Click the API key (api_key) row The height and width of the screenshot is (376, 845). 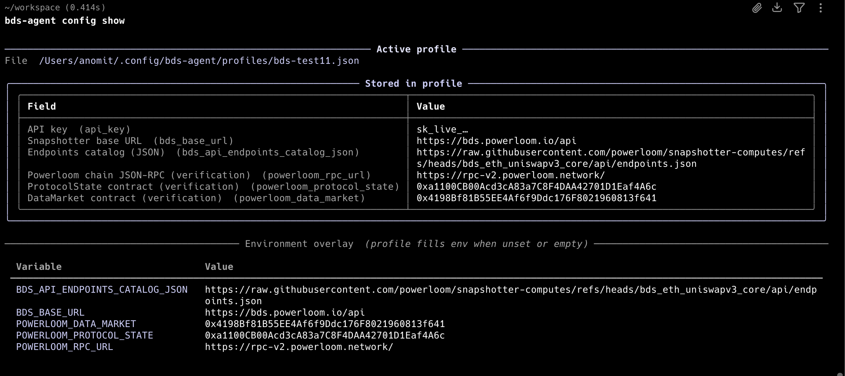tap(79, 129)
